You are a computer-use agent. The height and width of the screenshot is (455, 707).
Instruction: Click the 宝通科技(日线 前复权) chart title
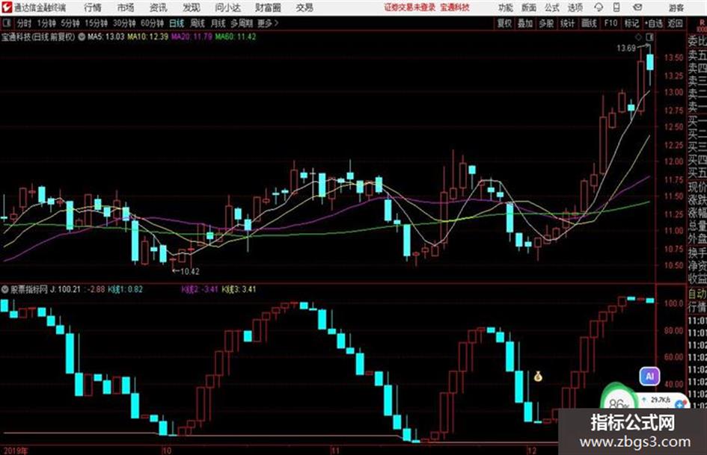point(38,37)
